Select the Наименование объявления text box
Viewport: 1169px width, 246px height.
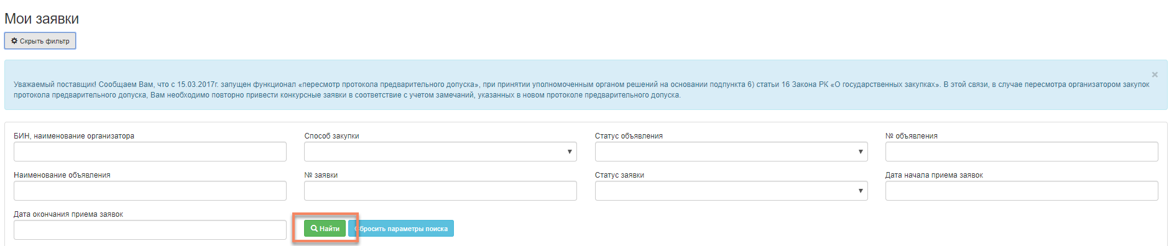click(x=150, y=191)
